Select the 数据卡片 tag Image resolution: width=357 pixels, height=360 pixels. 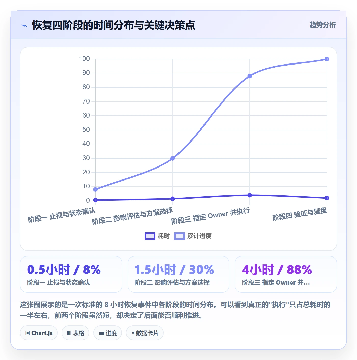point(145,333)
